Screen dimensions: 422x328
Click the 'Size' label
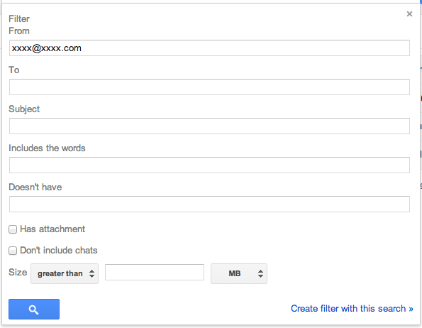[18, 272]
